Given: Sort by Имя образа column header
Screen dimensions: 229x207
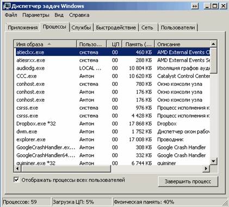Looking at the screenshot, I should coord(45,44).
